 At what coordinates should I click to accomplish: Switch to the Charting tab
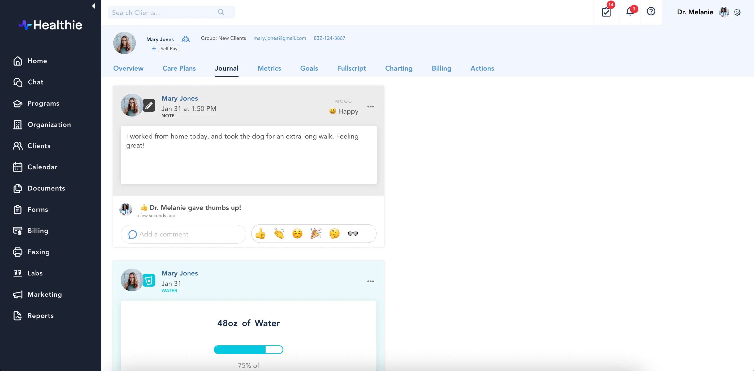pyautogui.click(x=399, y=68)
